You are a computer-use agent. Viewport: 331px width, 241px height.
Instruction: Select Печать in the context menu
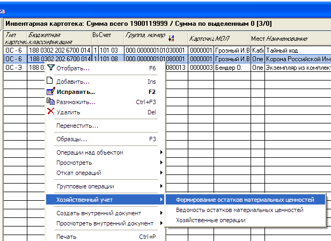click(x=65, y=237)
